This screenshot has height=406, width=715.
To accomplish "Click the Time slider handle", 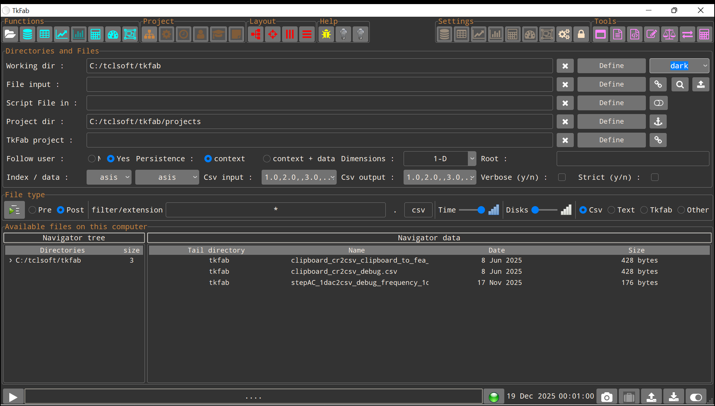I will [481, 210].
